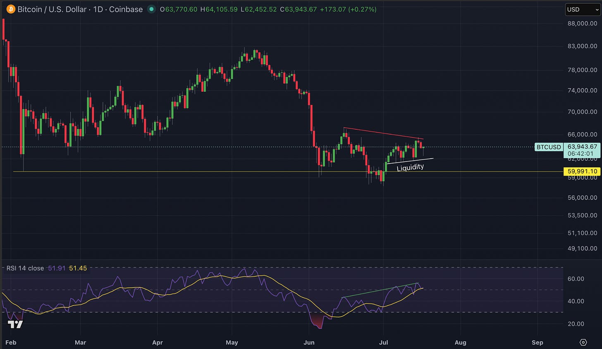Click the 66,000.00 price axis label
The image size is (602, 349).
click(582, 134)
